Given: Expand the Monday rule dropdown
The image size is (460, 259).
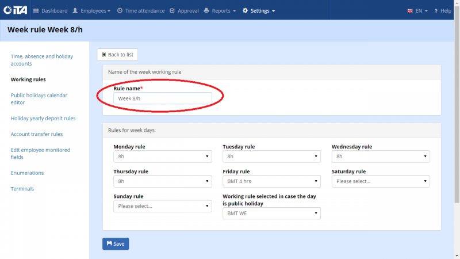Looking at the screenshot, I should click(x=163, y=157).
